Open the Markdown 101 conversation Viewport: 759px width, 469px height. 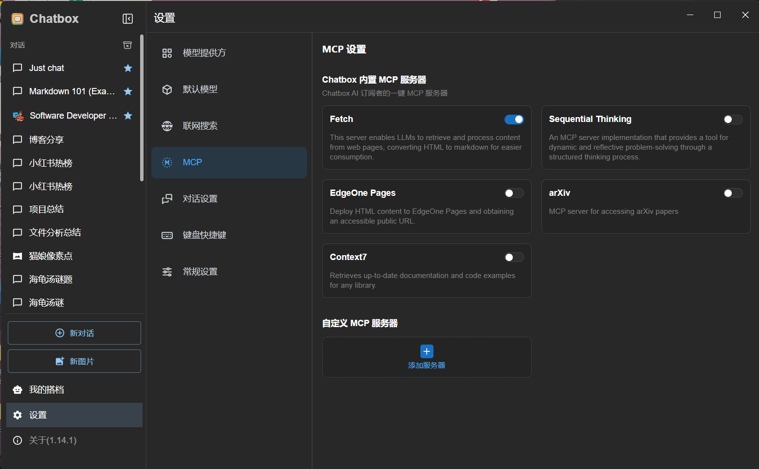72,91
